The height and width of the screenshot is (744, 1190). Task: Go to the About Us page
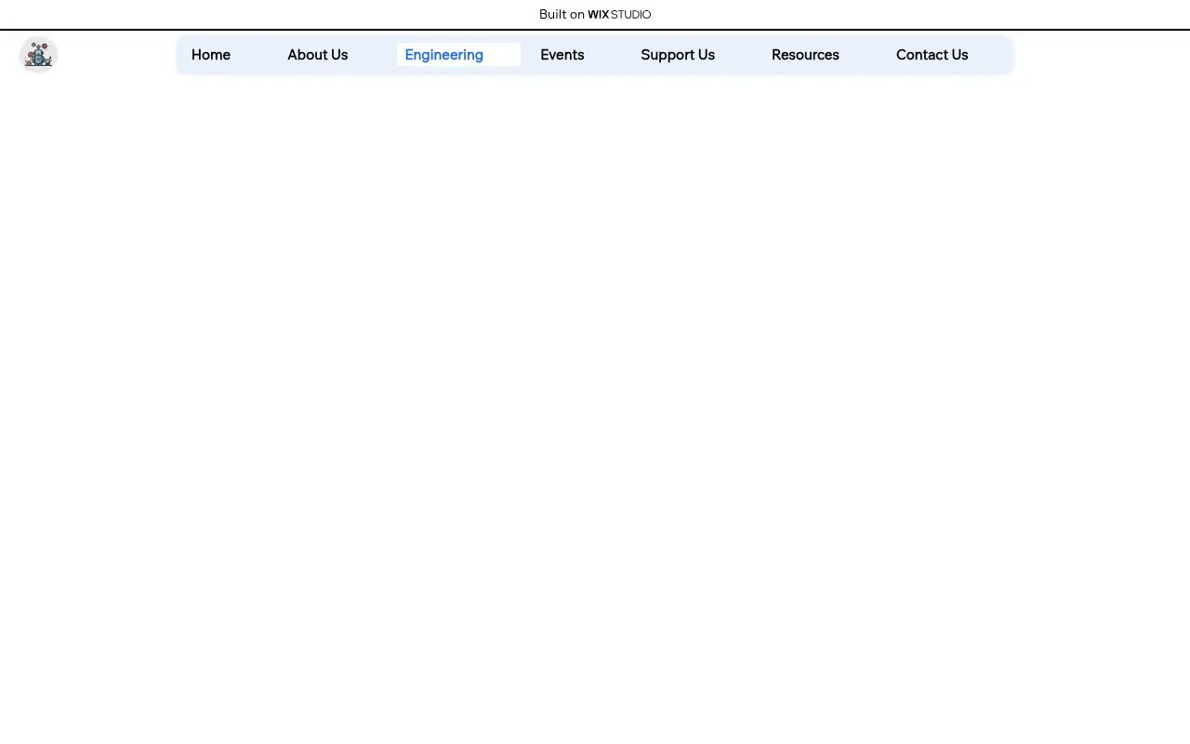318,55
